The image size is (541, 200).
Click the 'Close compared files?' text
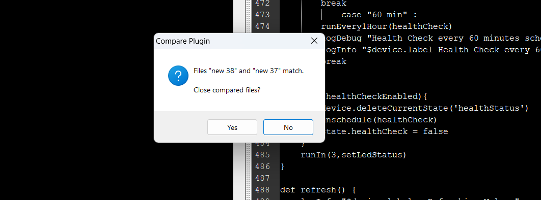tap(227, 90)
